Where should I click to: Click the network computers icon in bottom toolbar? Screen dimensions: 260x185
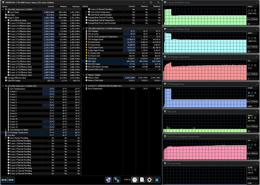point(117,180)
